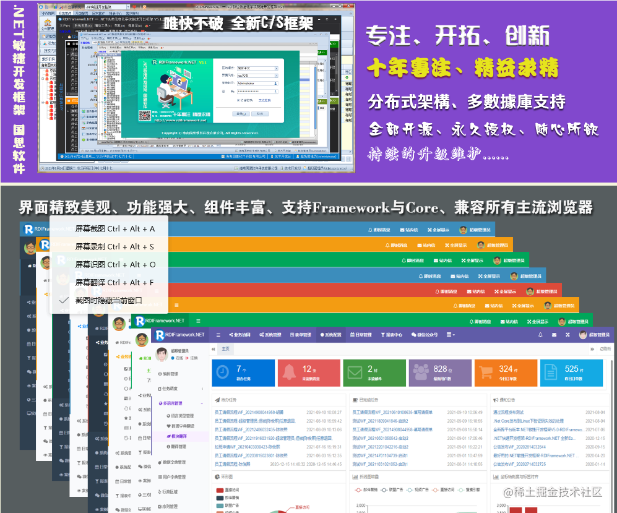Open 编码管理 sidebar item
Viewport: 617px width, 513px height.
168,374
